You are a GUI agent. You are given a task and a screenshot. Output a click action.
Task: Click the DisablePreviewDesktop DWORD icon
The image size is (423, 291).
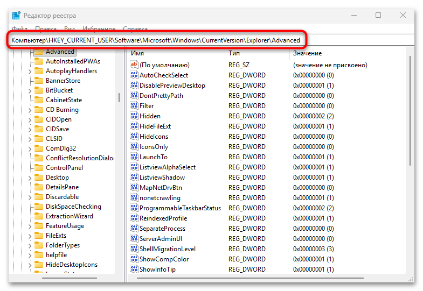click(x=134, y=85)
